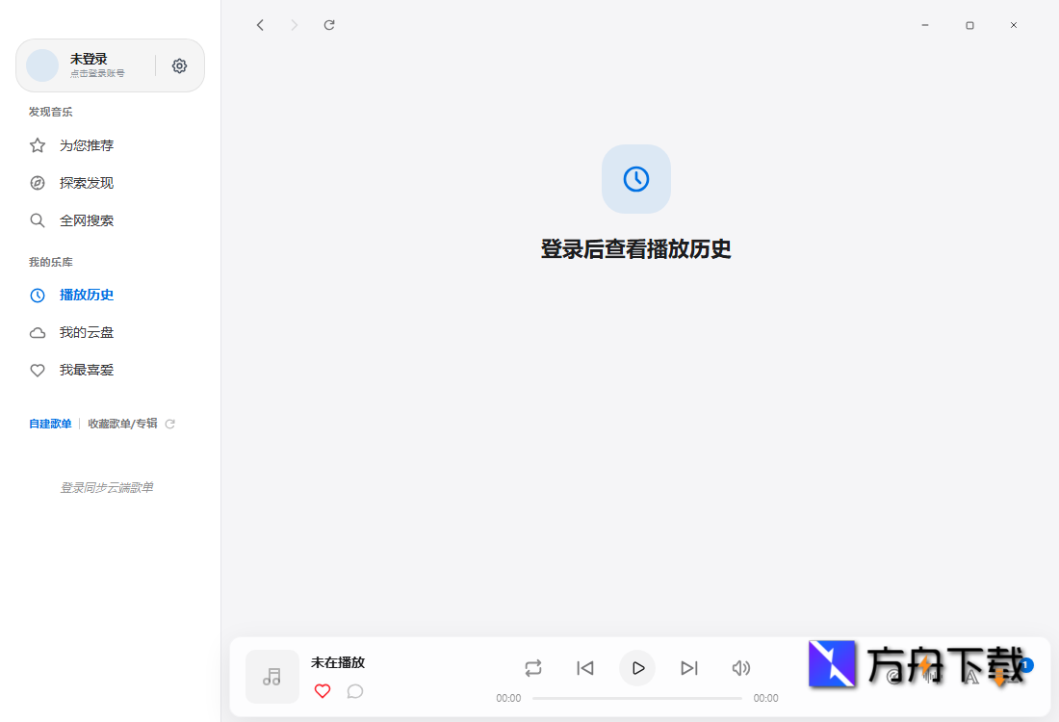The height and width of the screenshot is (722, 1059).
Task: Refresh playlists with the circular arrow
Action: (170, 424)
